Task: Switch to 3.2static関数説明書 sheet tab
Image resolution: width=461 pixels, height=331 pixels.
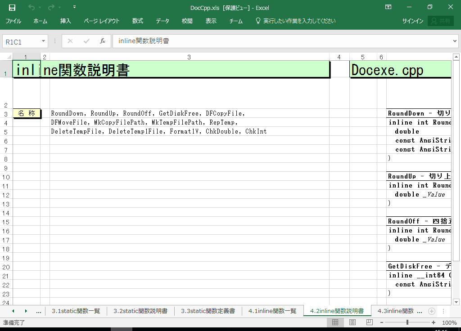Action: pyautogui.click(x=140, y=311)
